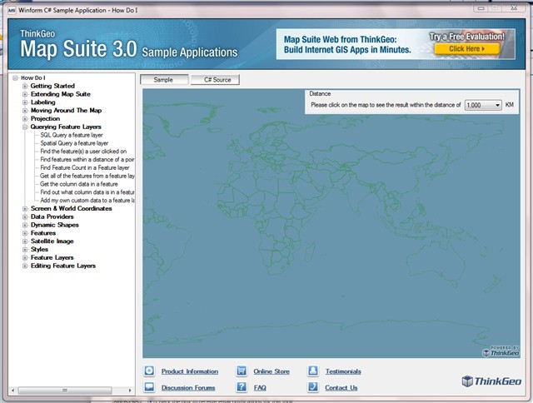Expand the Dynamic Shapes node
533x403 pixels.
pos(25,225)
